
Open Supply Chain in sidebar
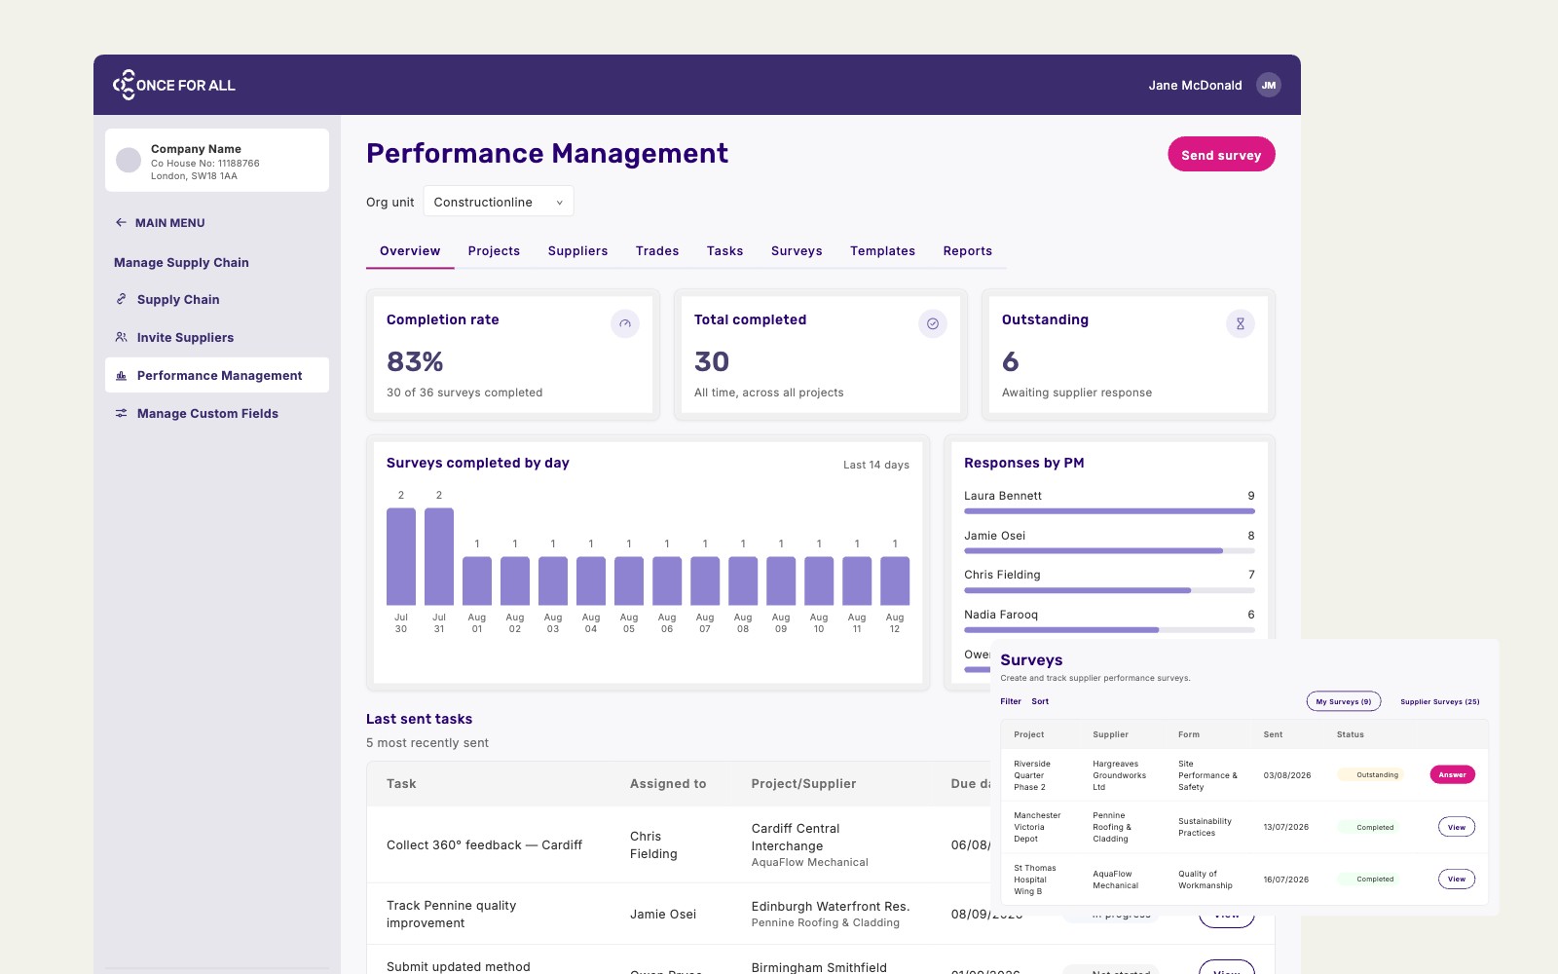click(217, 299)
